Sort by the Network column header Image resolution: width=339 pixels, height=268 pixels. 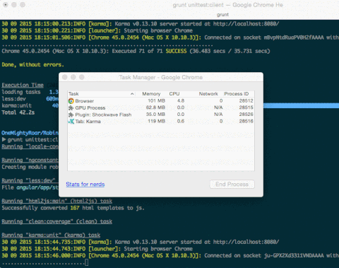tap(208, 94)
